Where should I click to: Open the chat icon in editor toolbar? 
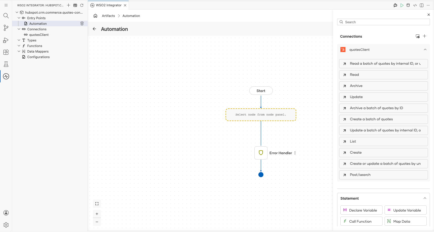click(395, 5)
